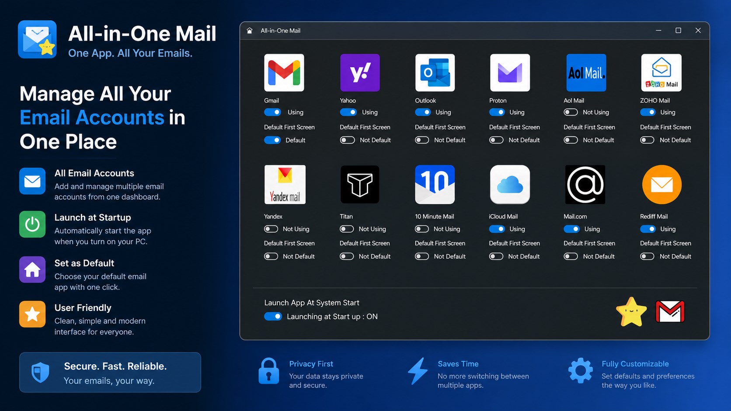
Task: Open the ZOHO Mail tile icon
Action: tap(661, 73)
